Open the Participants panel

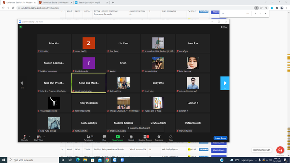(x=89, y=138)
